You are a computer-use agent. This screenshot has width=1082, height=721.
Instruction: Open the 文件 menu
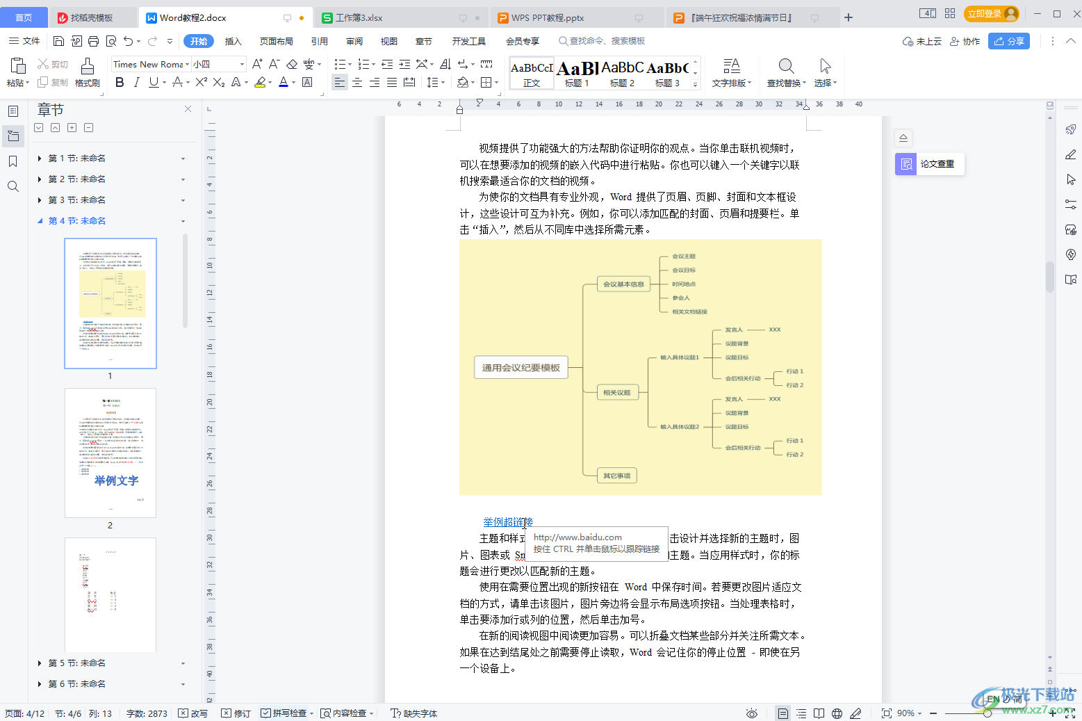tap(24, 41)
